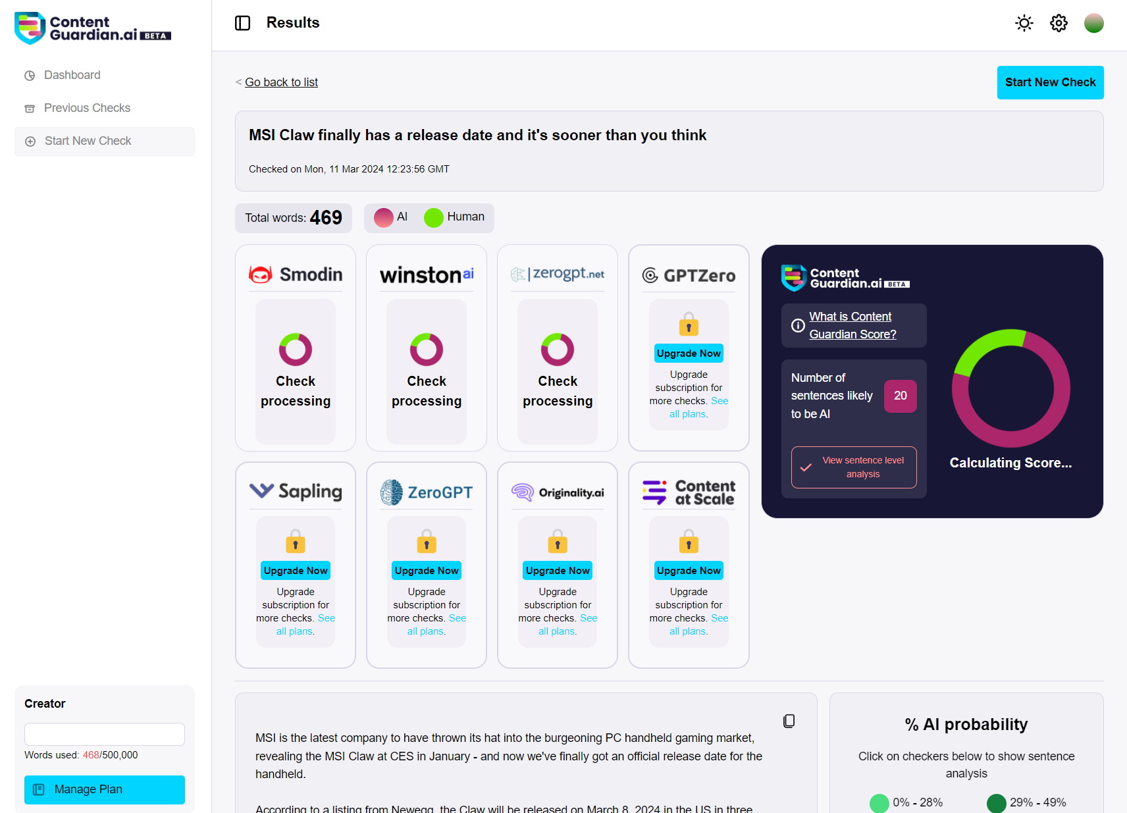Screen dimensions: 1127x813
Task: Click the Originality.ai logo
Action: (x=558, y=492)
